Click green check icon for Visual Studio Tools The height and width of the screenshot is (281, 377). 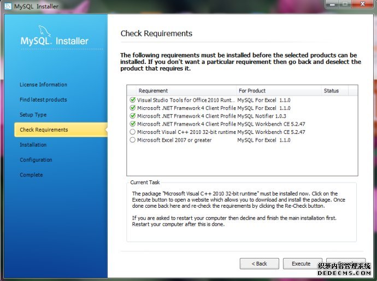(x=132, y=101)
